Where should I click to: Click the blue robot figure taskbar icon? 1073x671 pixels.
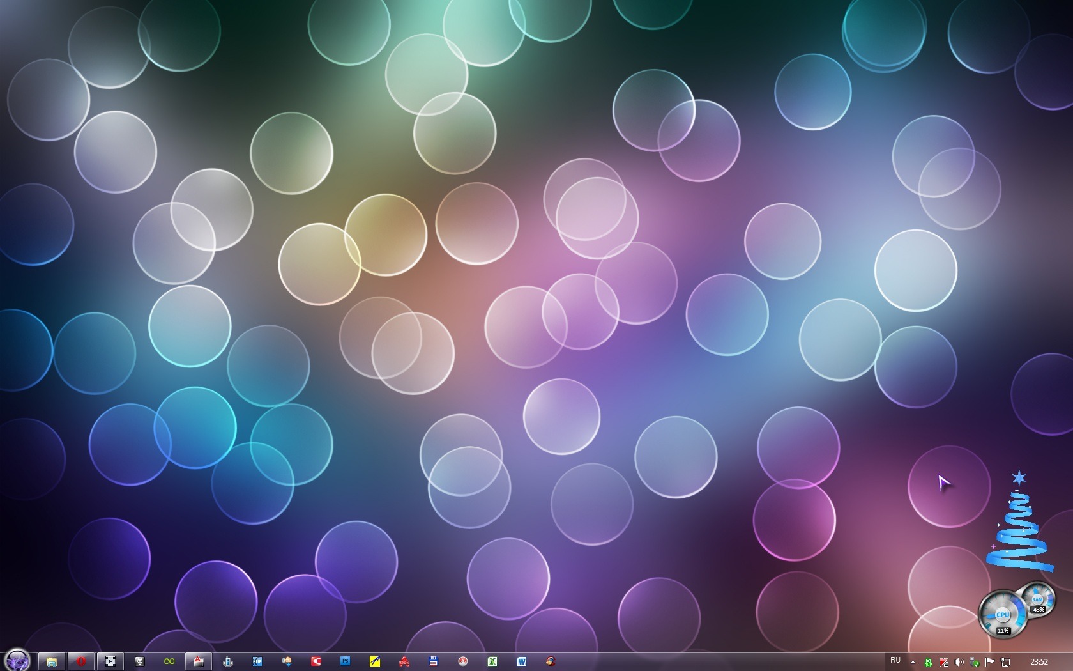[x=228, y=661]
